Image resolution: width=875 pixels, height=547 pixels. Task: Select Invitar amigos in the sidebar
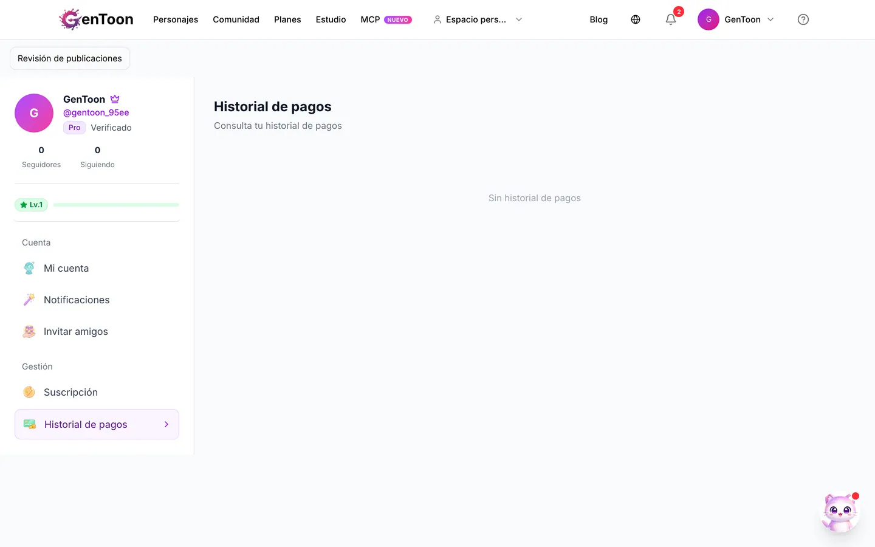(97, 331)
